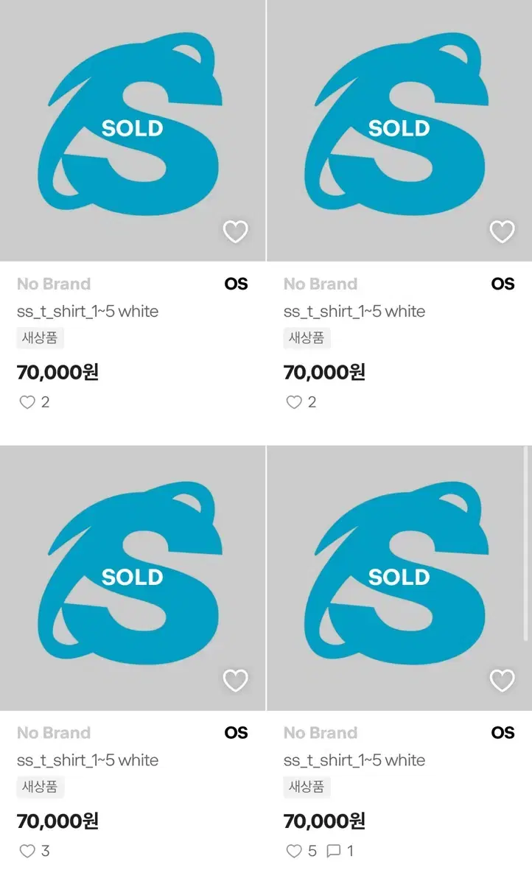The width and height of the screenshot is (532, 884).
Task: Toggle the heart on bottom-left product image
Action: [236, 681]
